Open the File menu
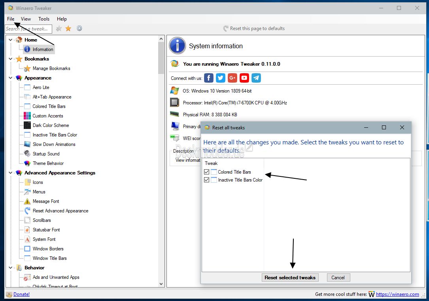Image resolution: width=429 pixels, height=301 pixels. 11,19
